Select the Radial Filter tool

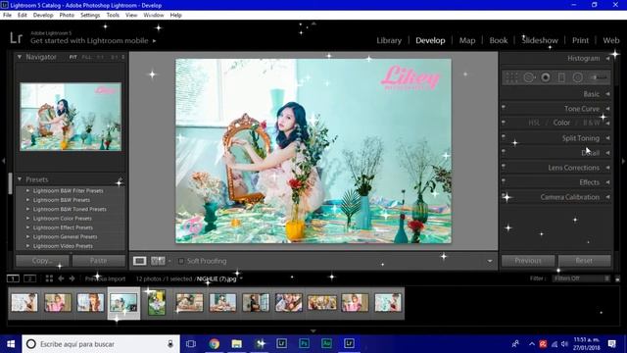[577, 77]
